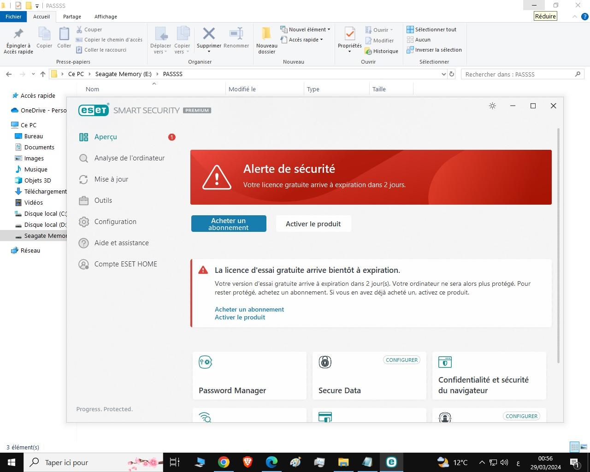Open Outils in ESET sidebar
Image resolution: width=590 pixels, height=472 pixels.
(103, 201)
